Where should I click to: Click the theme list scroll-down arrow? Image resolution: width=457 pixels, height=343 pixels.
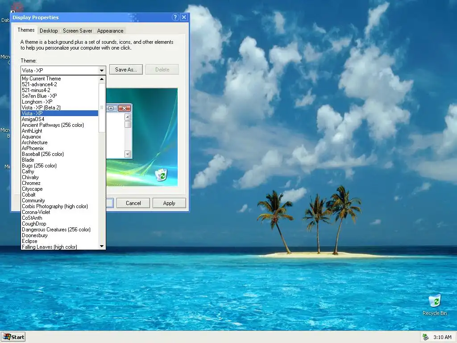click(x=102, y=246)
